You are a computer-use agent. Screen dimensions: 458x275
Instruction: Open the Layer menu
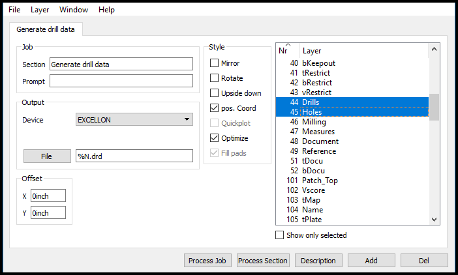40,10
